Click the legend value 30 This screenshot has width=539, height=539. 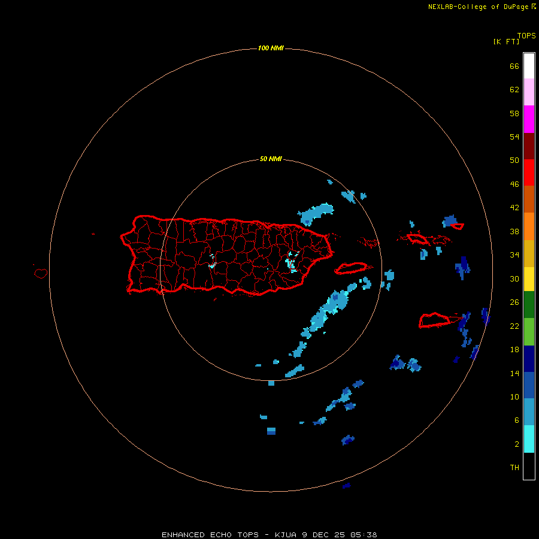[x=514, y=278]
